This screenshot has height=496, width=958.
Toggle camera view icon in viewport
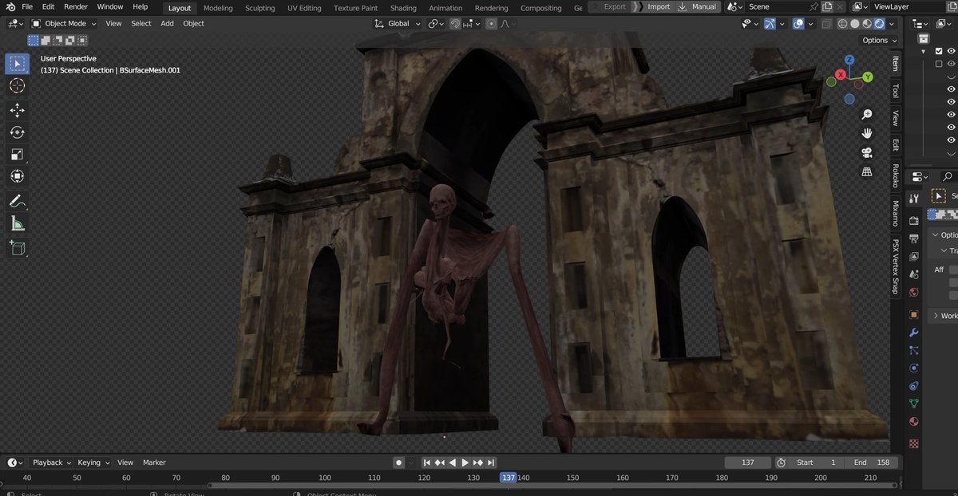[867, 152]
